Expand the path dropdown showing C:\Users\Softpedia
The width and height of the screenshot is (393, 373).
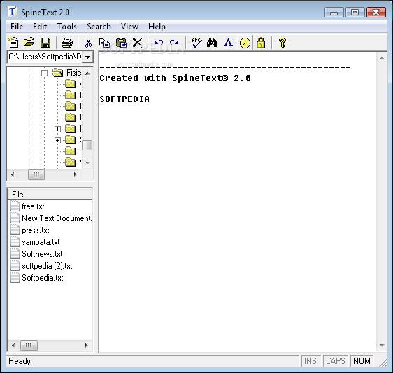87,57
